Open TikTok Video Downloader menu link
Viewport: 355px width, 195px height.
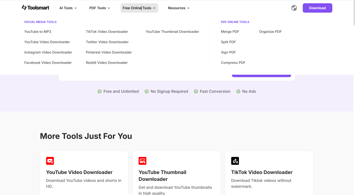[x=107, y=32]
